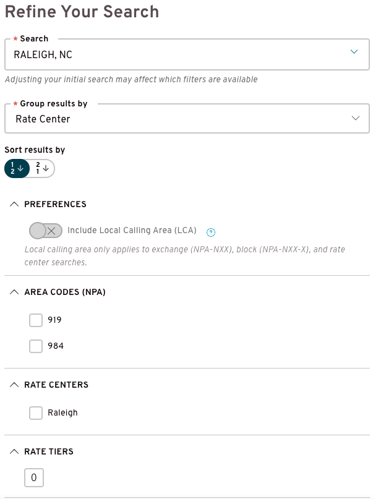373x499 pixels.
Task: Enable Include Local Calling Area toggle
Action: point(46,231)
